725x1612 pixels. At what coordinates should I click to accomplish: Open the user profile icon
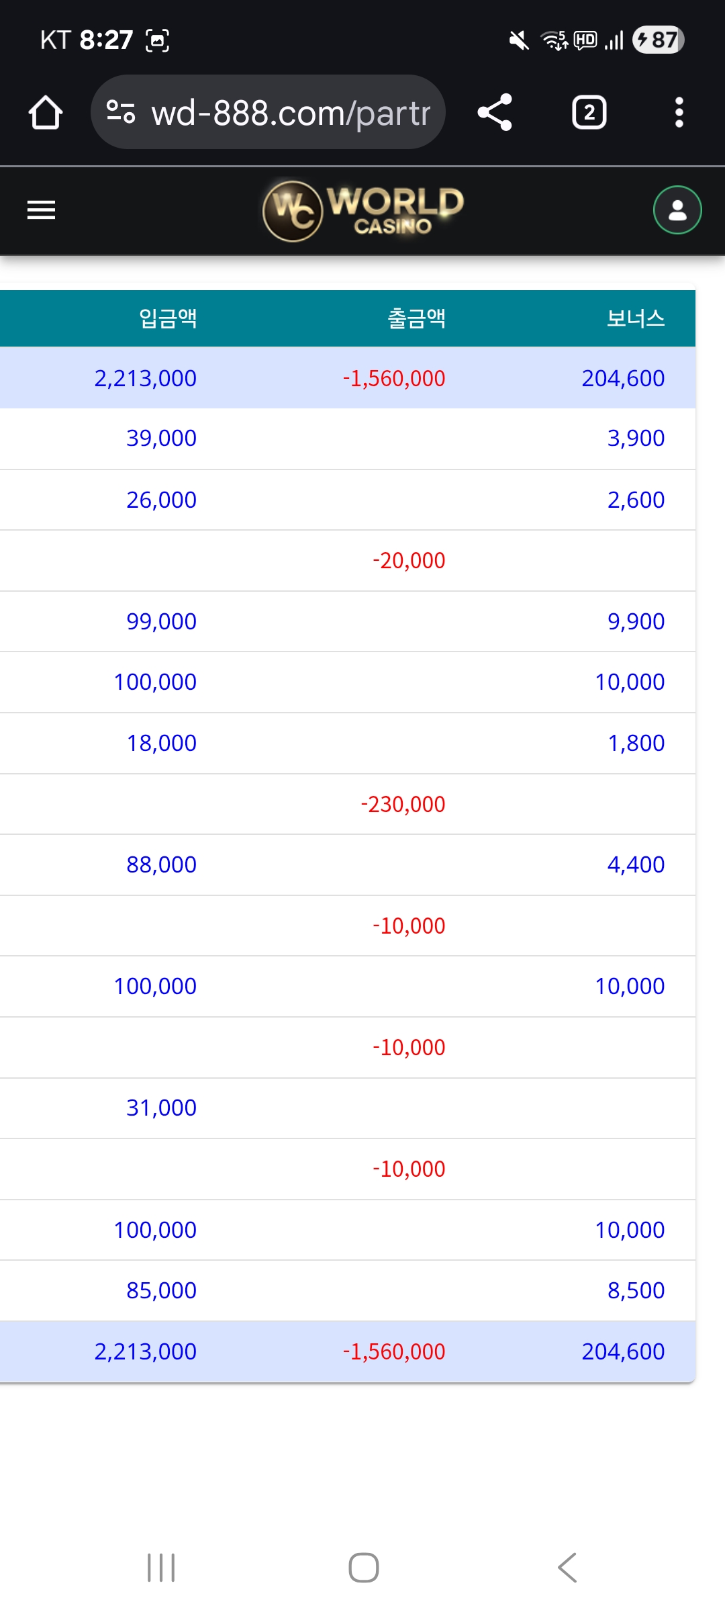pos(677,210)
